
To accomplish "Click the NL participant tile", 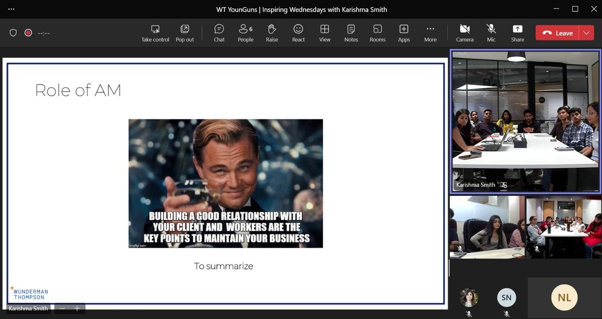I will tap(564, 297).
